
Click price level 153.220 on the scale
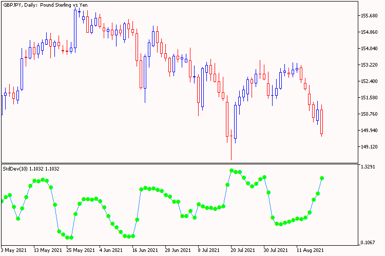point(369,65)
